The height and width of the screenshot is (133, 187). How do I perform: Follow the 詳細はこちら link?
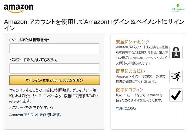click(x=126, y=108)
